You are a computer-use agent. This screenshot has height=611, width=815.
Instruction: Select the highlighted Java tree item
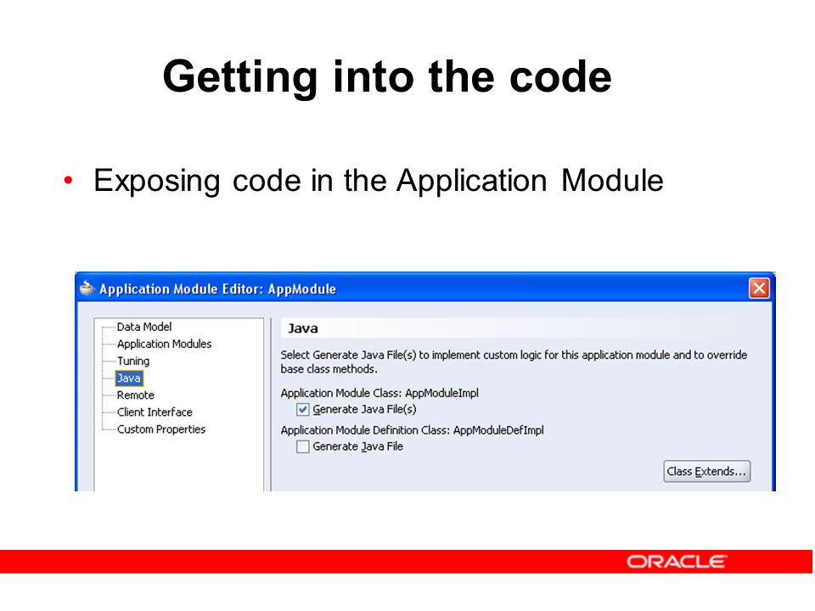[129, 378]
